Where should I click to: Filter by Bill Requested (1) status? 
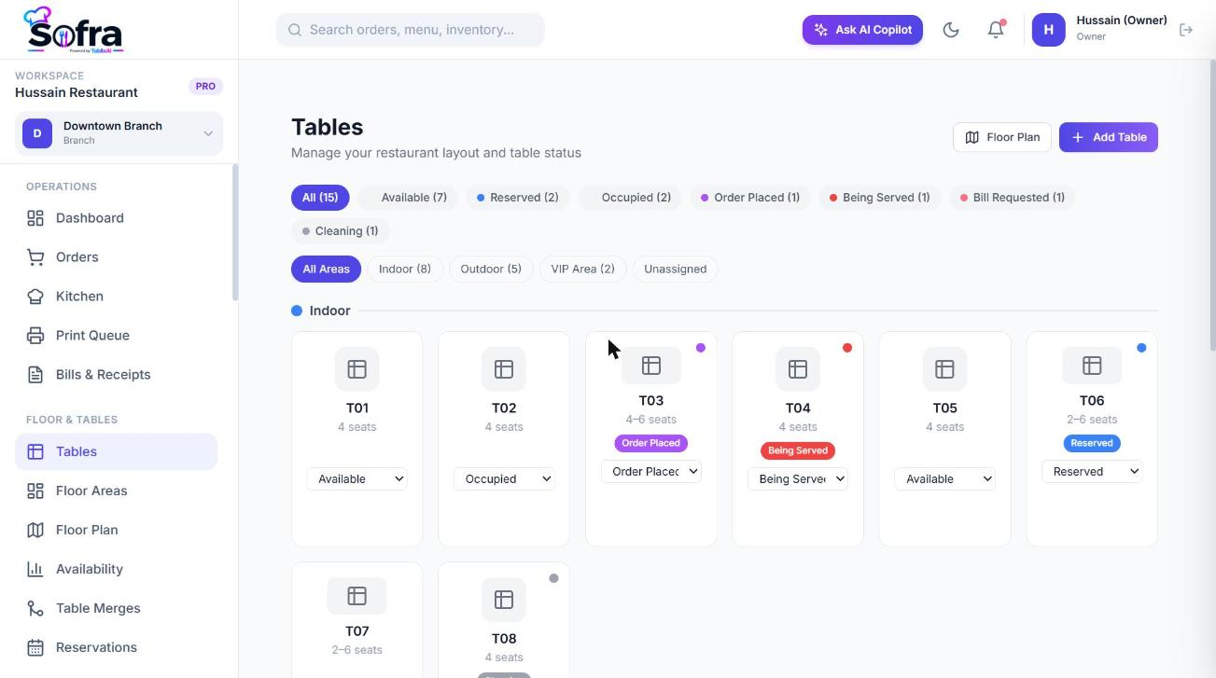[x=1013, y=198]
